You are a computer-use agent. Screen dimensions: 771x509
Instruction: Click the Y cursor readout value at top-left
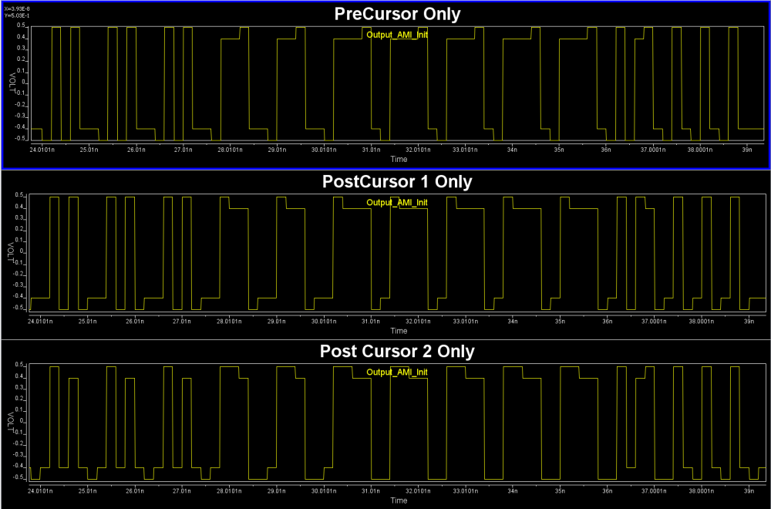[x=17, y=15]
